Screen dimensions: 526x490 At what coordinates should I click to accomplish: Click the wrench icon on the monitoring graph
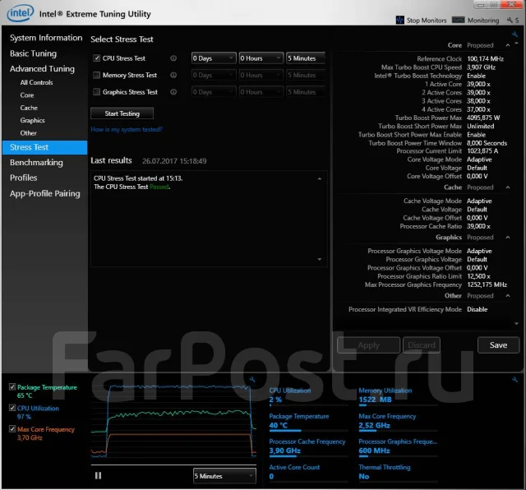252,380
